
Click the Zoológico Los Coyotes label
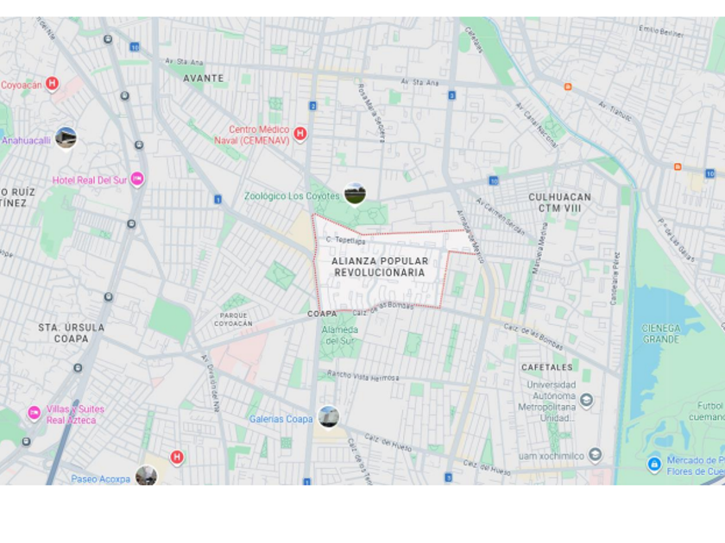click(x=292, y=196)
